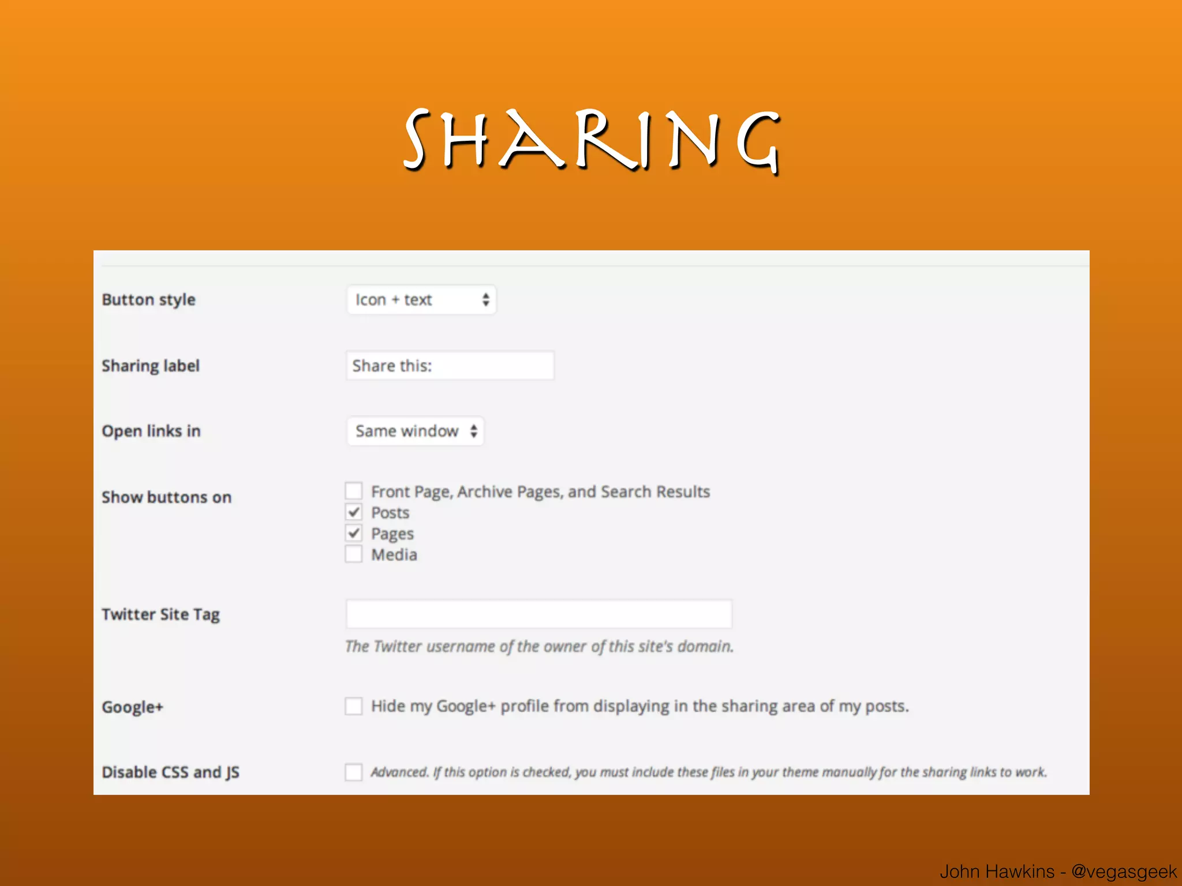This screenshot has width=1182, height=886.
Task: Click the 'Button style' label
Action: [x=149, y=300]
